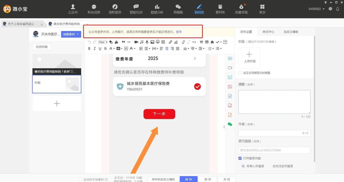This screenshot has width=344, height=182.
Task: Open the 公众号 section
Action: [x=73, y=9]
